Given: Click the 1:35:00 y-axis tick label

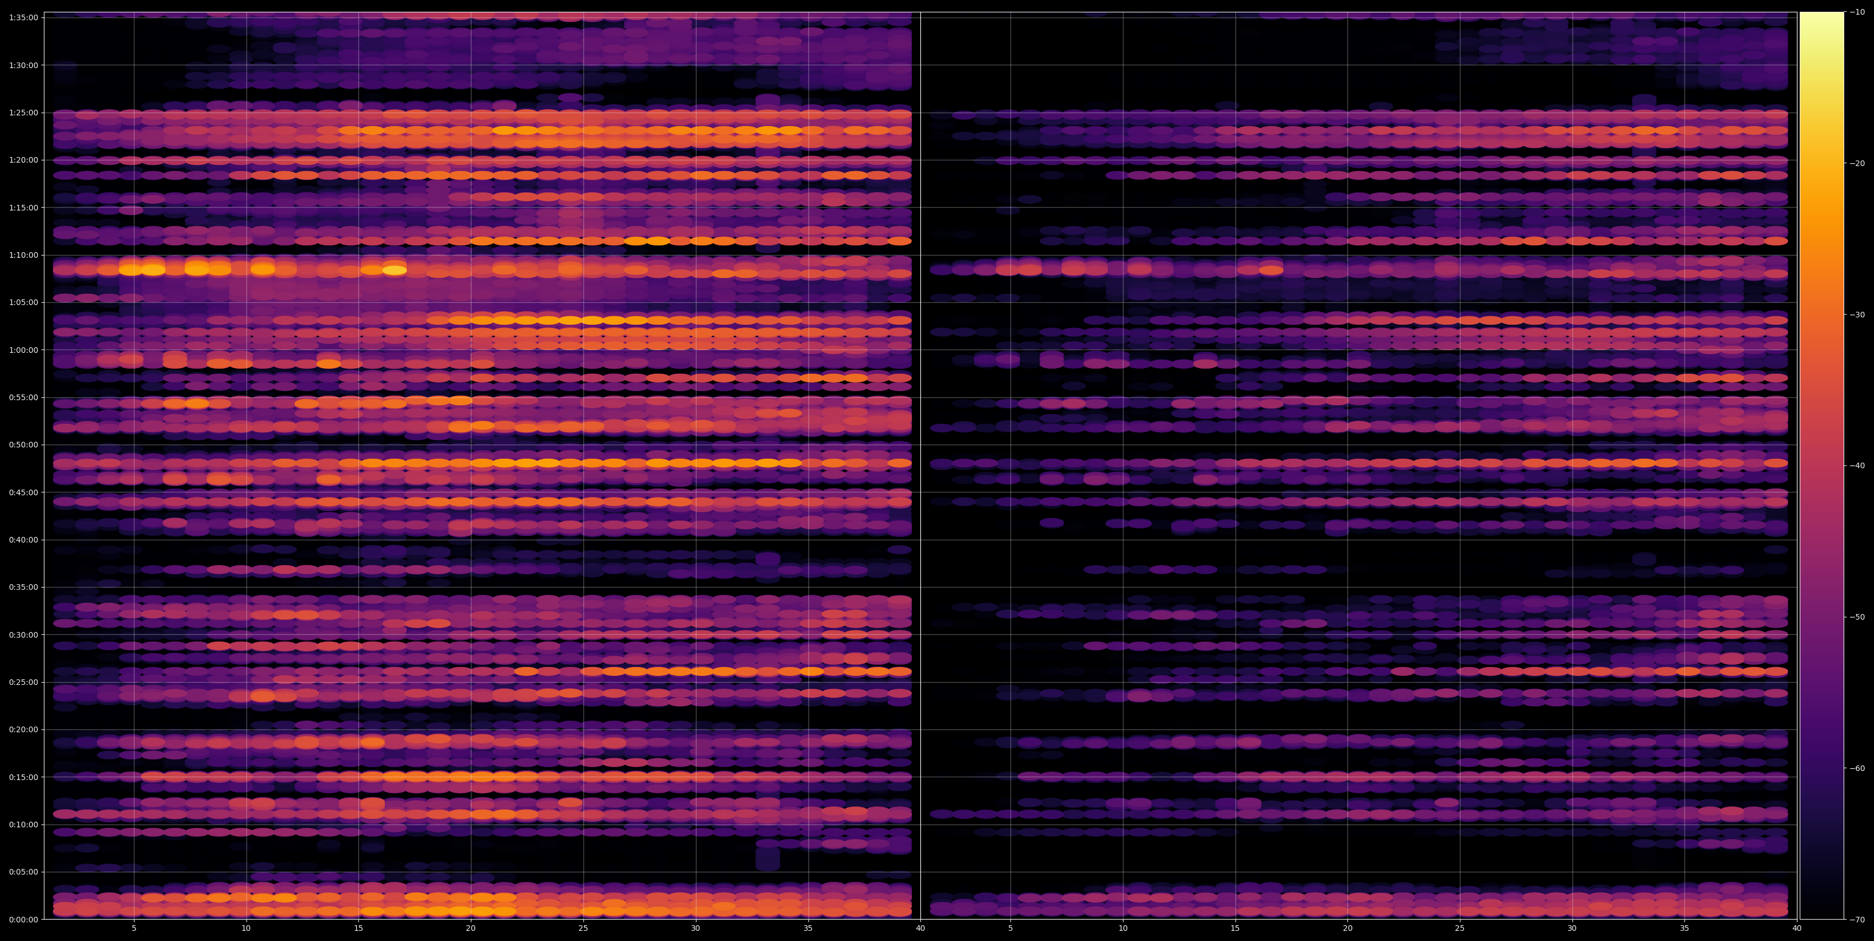Looking at the screenshot, I should (23, 17).
